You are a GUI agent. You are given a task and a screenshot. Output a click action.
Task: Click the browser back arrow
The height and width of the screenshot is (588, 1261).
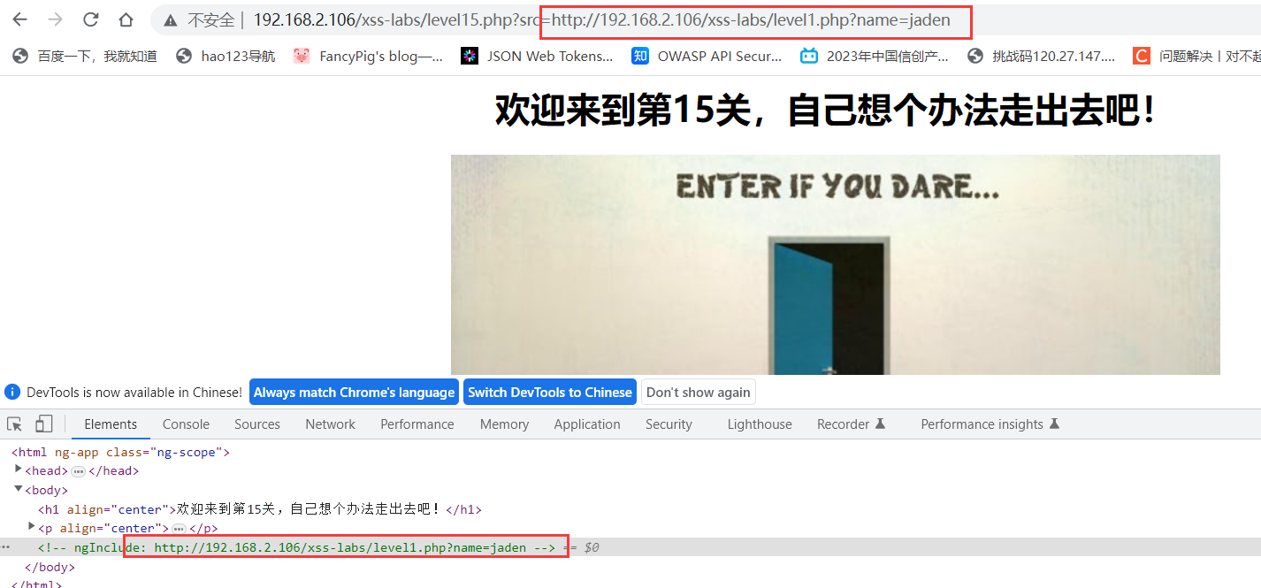[x=19, y=19]
